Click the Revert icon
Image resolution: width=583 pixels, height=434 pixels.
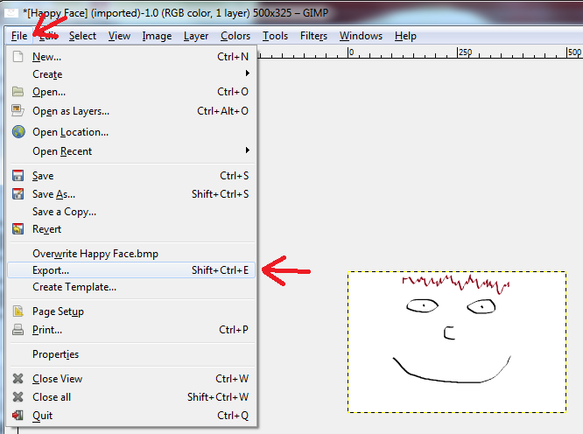click(18, 229)
